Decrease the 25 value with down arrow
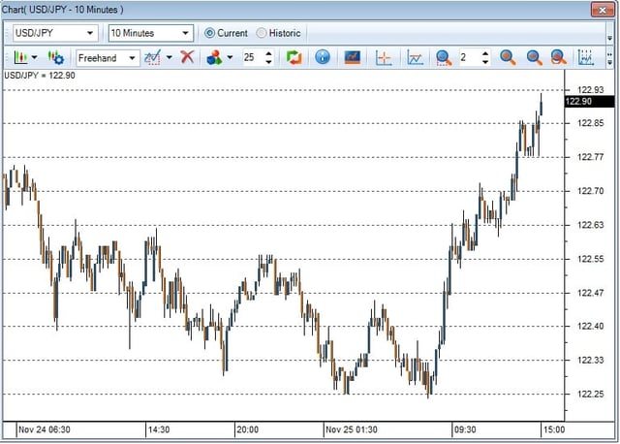Screen dimensions: 620x444 click(269, 62)
